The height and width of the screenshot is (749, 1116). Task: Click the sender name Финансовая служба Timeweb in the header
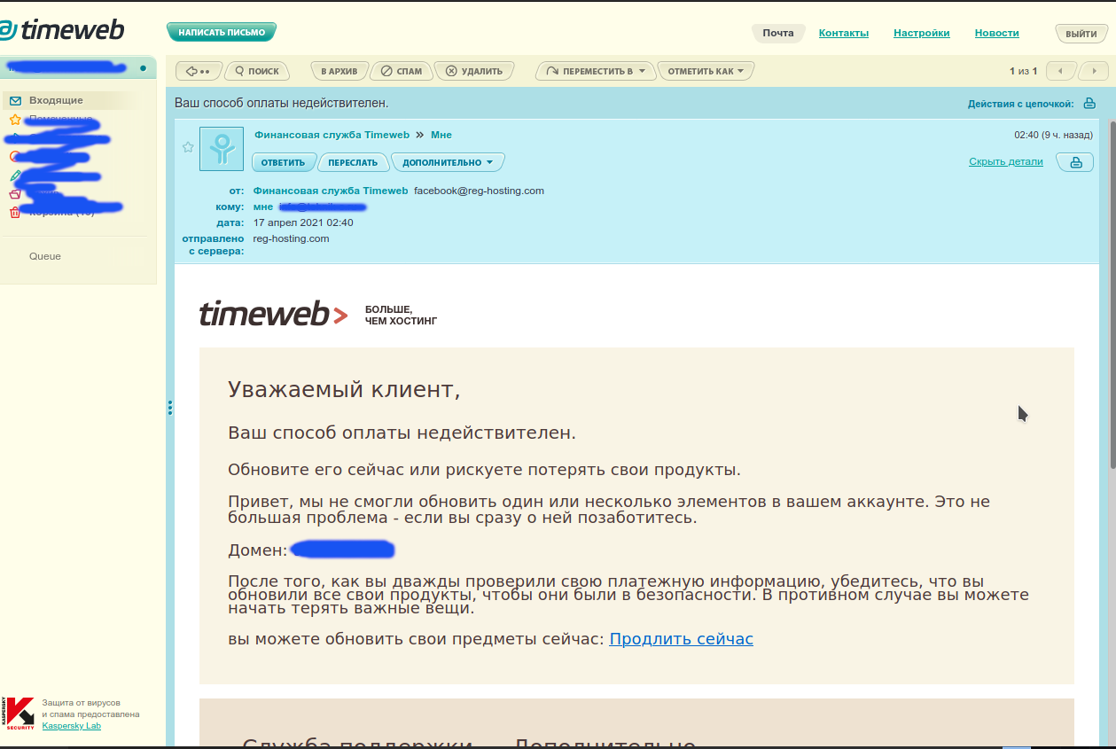click(332, 135)
